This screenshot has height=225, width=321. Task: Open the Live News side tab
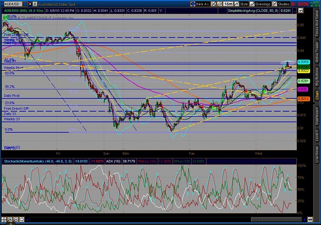coord(317,153)
